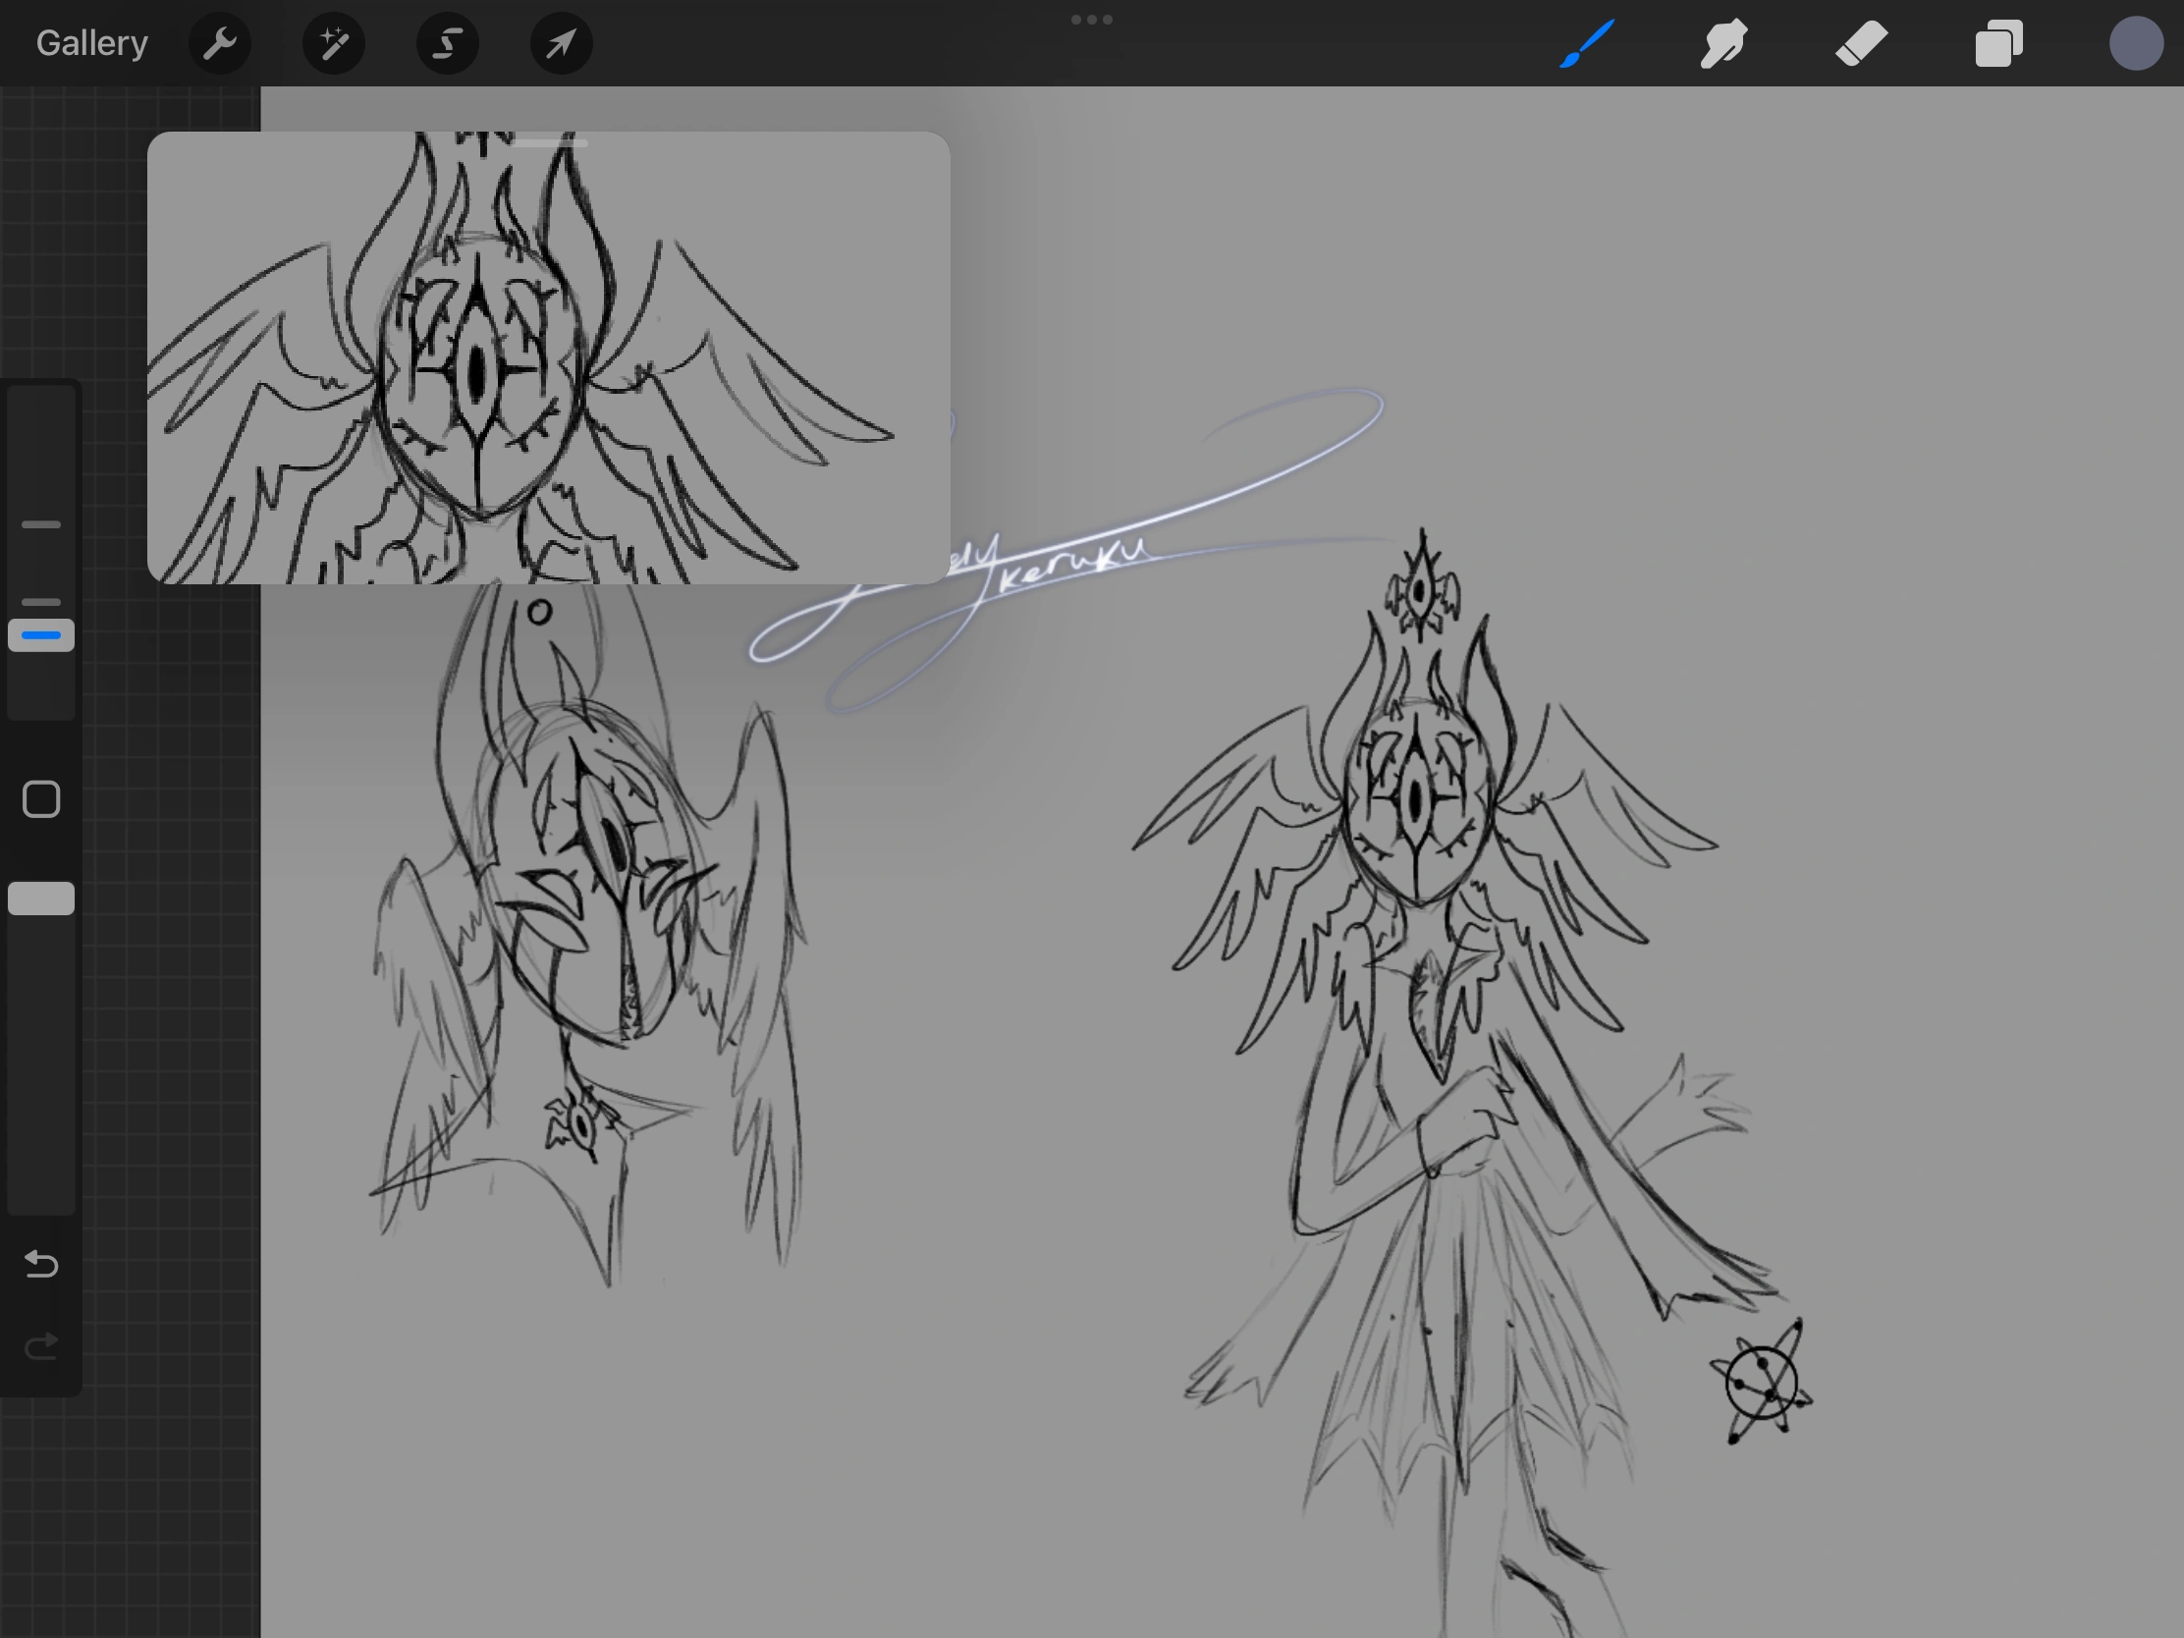Select the Eraser tool

point(1861,42)
